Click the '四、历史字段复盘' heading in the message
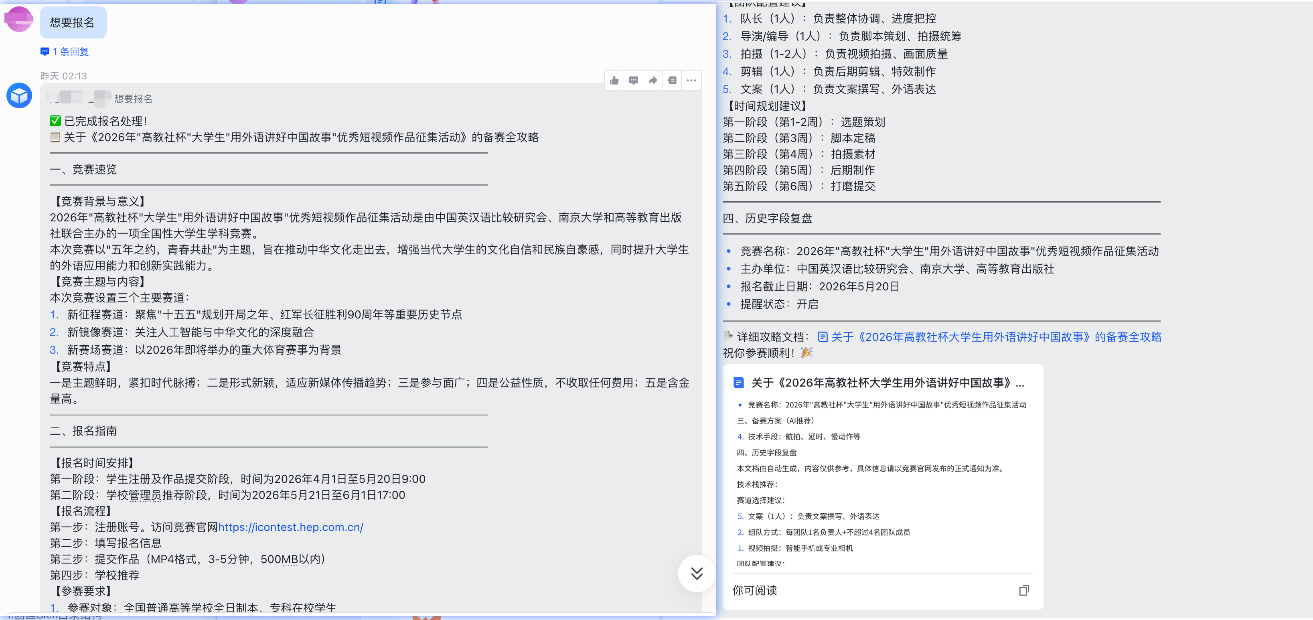1313x620 pixels. 767,218
